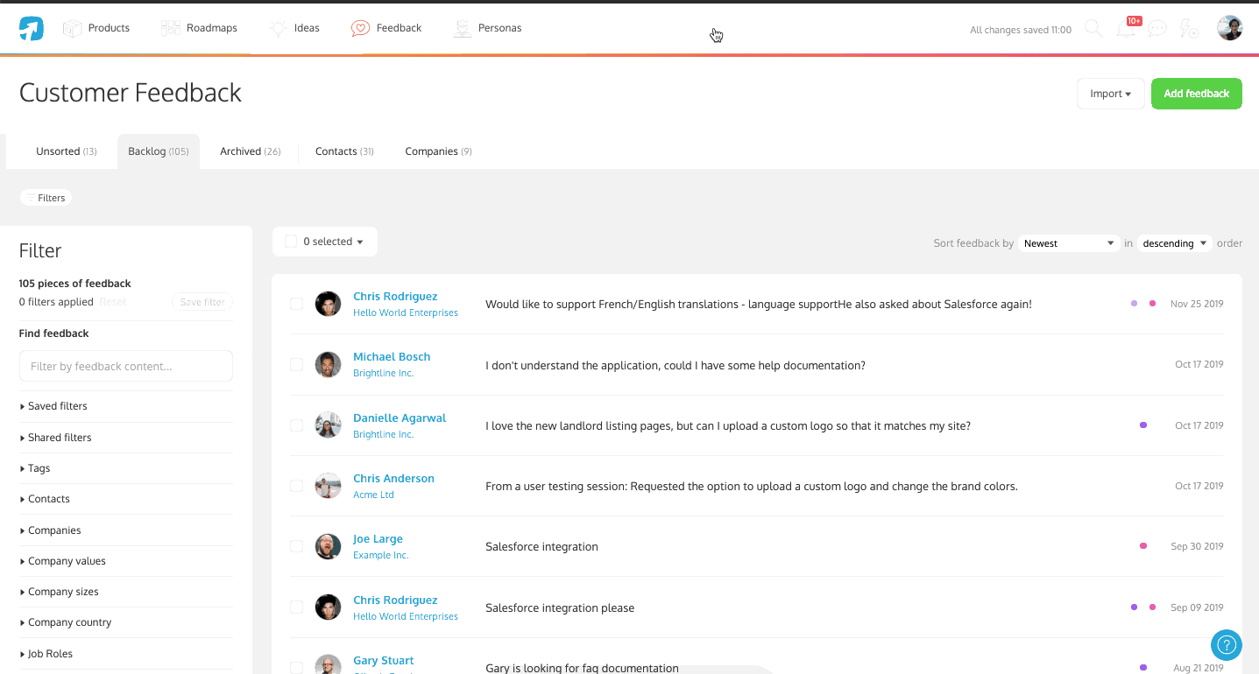Click Michael Bosch's avatar

328,364
